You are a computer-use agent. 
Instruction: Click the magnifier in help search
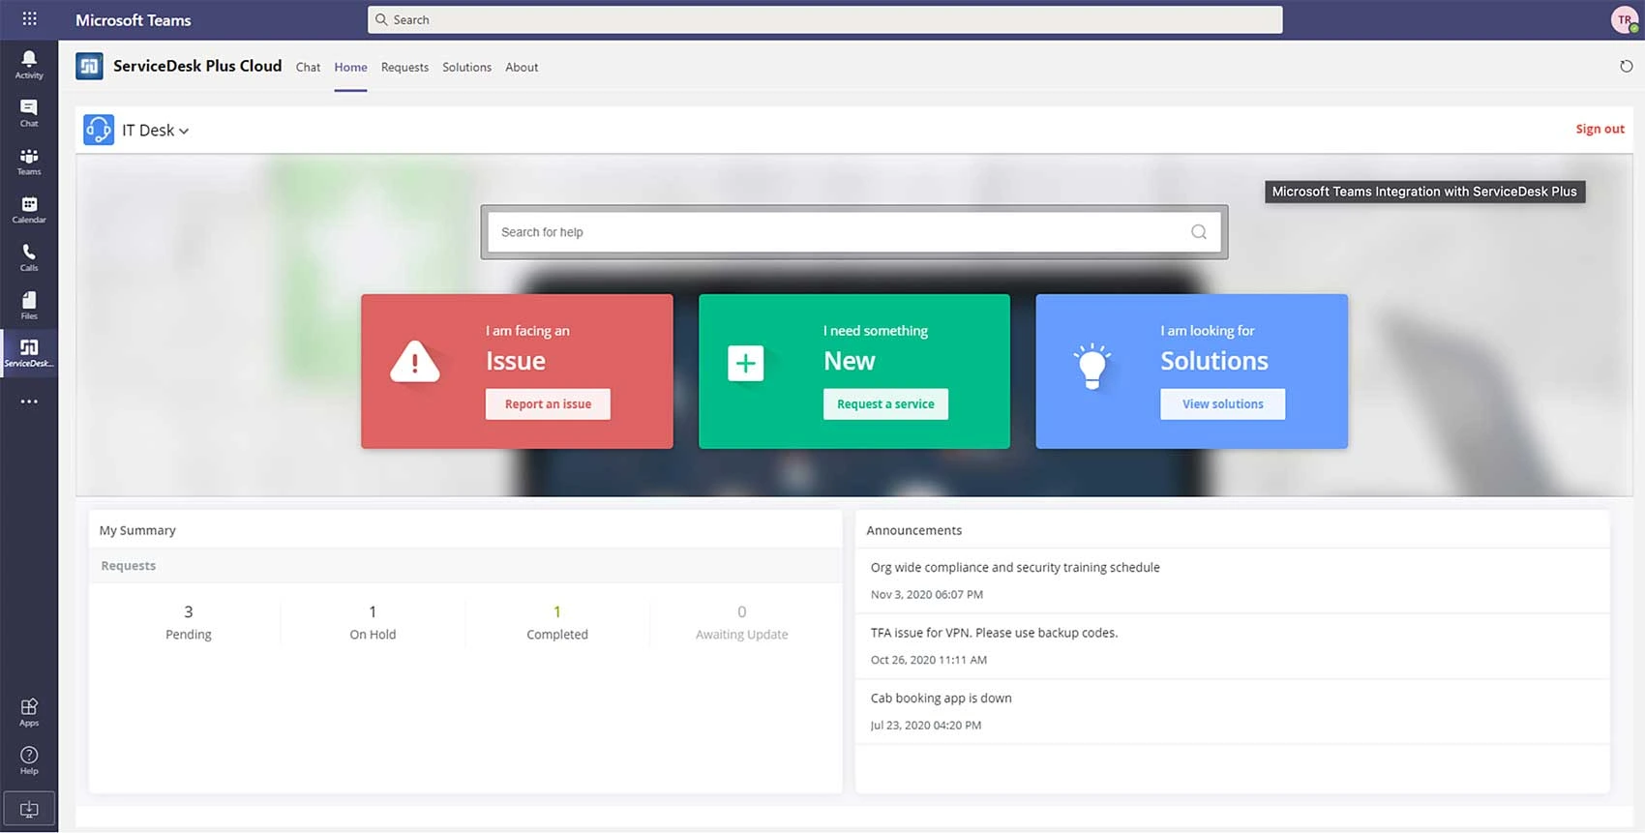[1199, 232]
